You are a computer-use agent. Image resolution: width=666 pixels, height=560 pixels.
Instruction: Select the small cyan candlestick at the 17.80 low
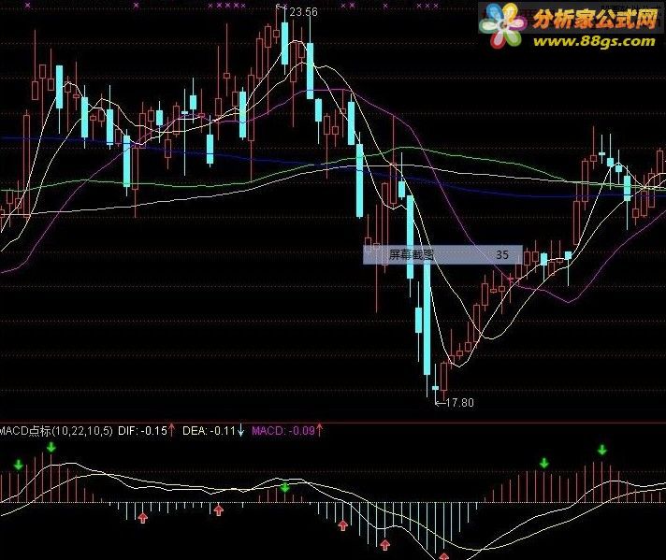click(435, 388)
